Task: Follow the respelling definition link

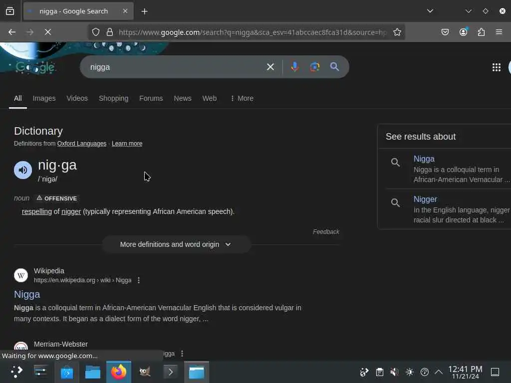Action: [36, 211]
